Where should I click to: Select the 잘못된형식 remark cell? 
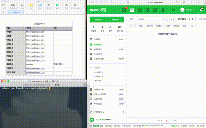(x=63, y=64)
